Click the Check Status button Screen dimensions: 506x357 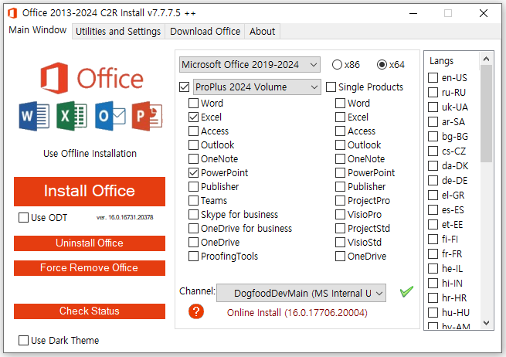pos(90,311)
